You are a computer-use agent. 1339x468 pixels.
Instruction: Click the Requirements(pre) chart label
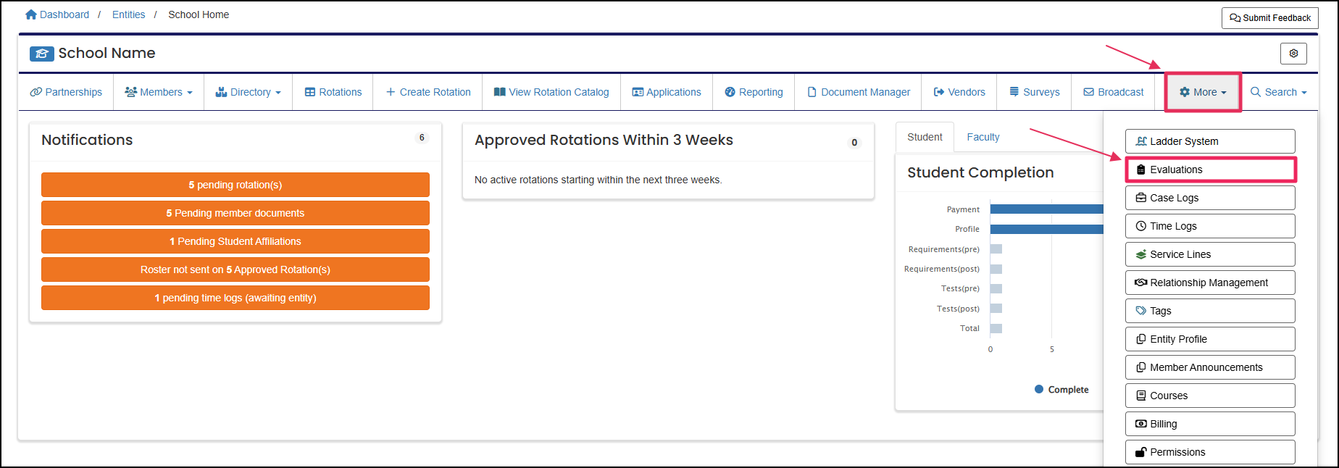944,249
